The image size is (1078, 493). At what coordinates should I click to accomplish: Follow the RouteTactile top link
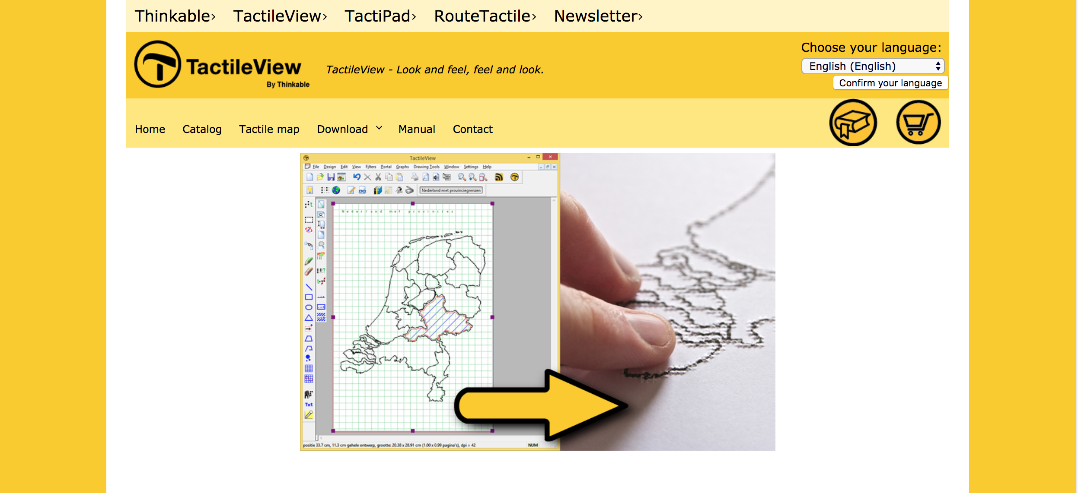pyautogui.click(x=485, y=16)
